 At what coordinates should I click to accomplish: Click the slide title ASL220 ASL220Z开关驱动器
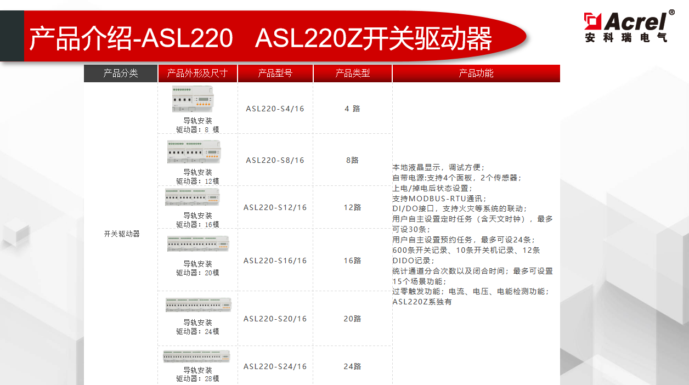(x=261, y=39)
